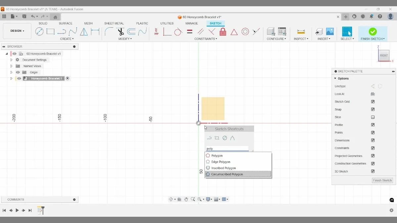Apply the Equal constraint
The image size is (397, 223).
(189, 32)
